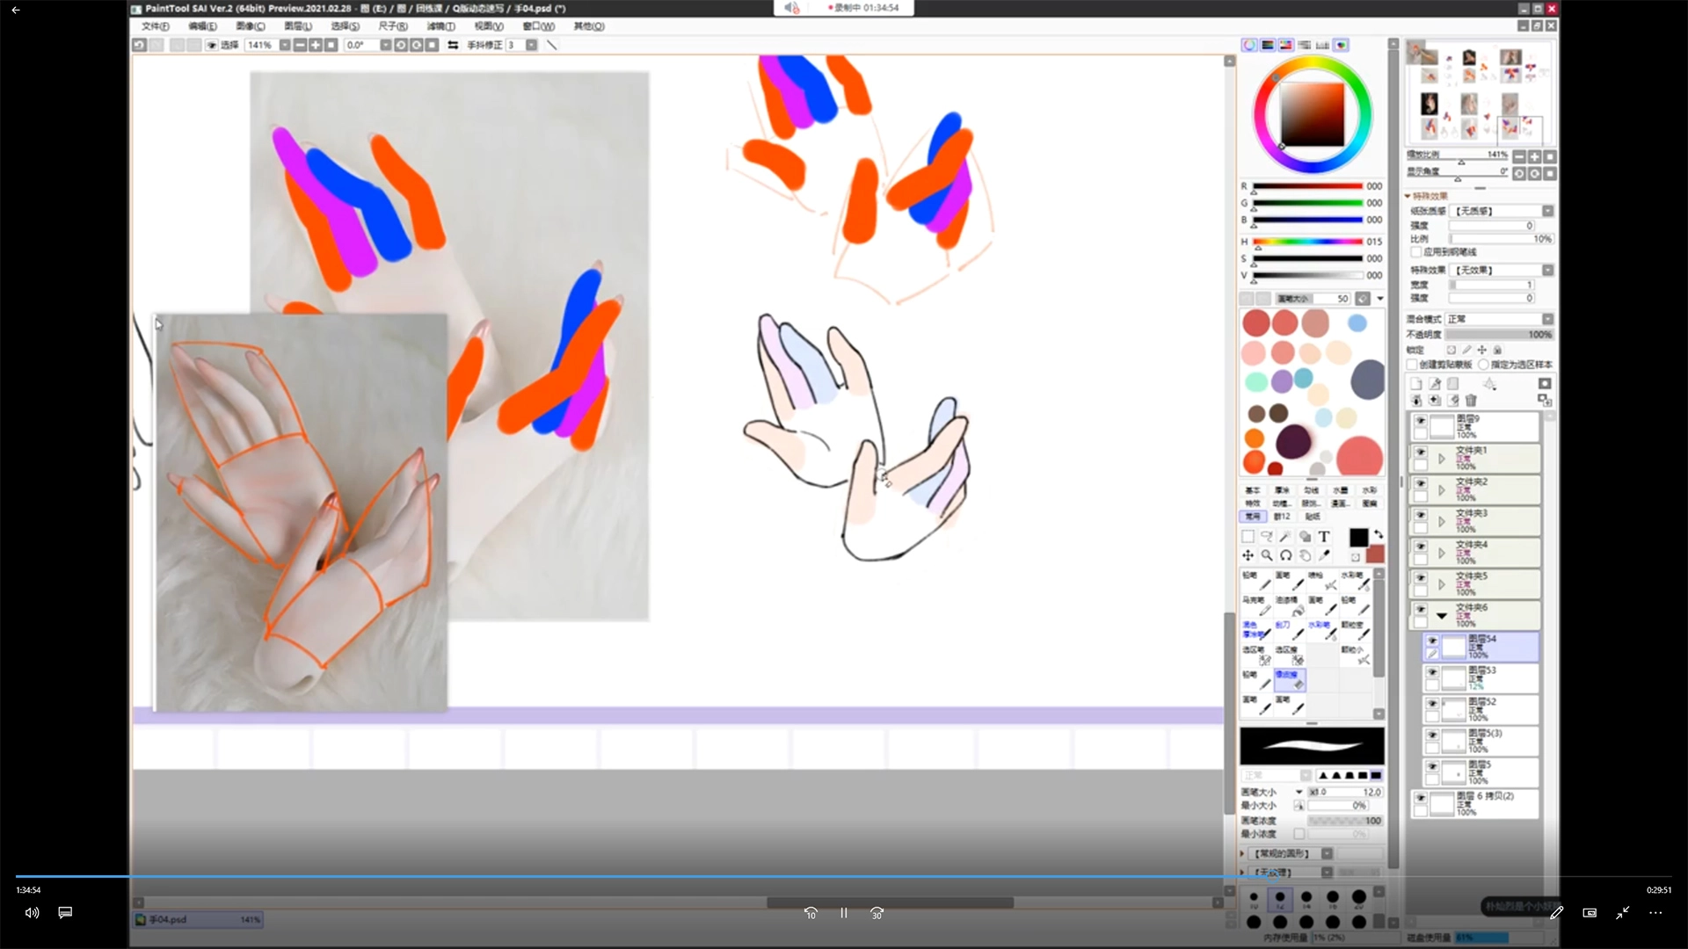Pause the video playback
Viewport: 1688px width, 949px height.
coord(843,913)
